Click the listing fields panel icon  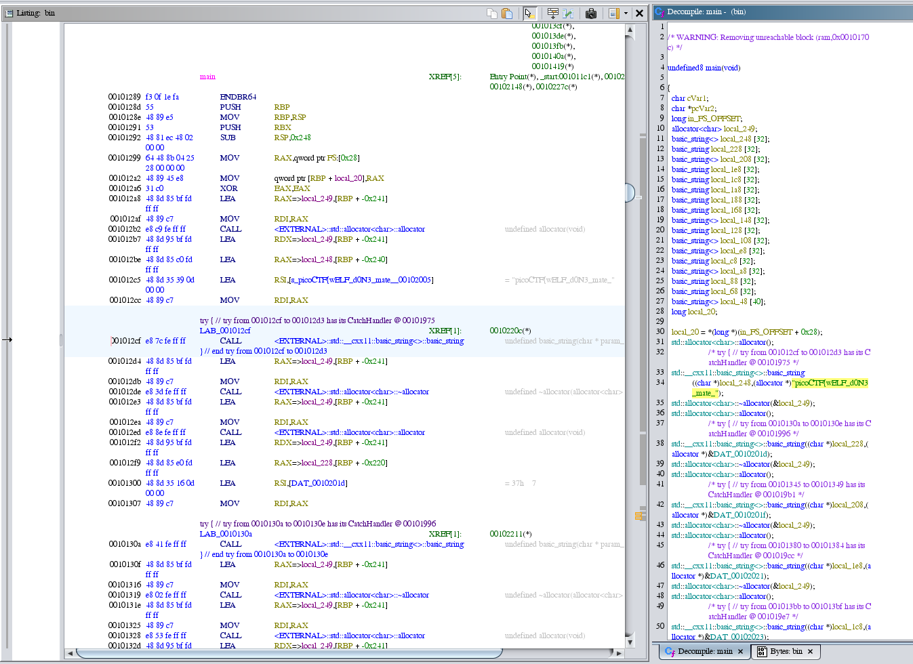tap(613, 13)
